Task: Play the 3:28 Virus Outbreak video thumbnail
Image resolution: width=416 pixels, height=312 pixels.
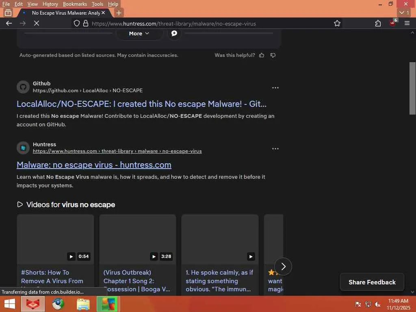Action: (x=138, y=239)
